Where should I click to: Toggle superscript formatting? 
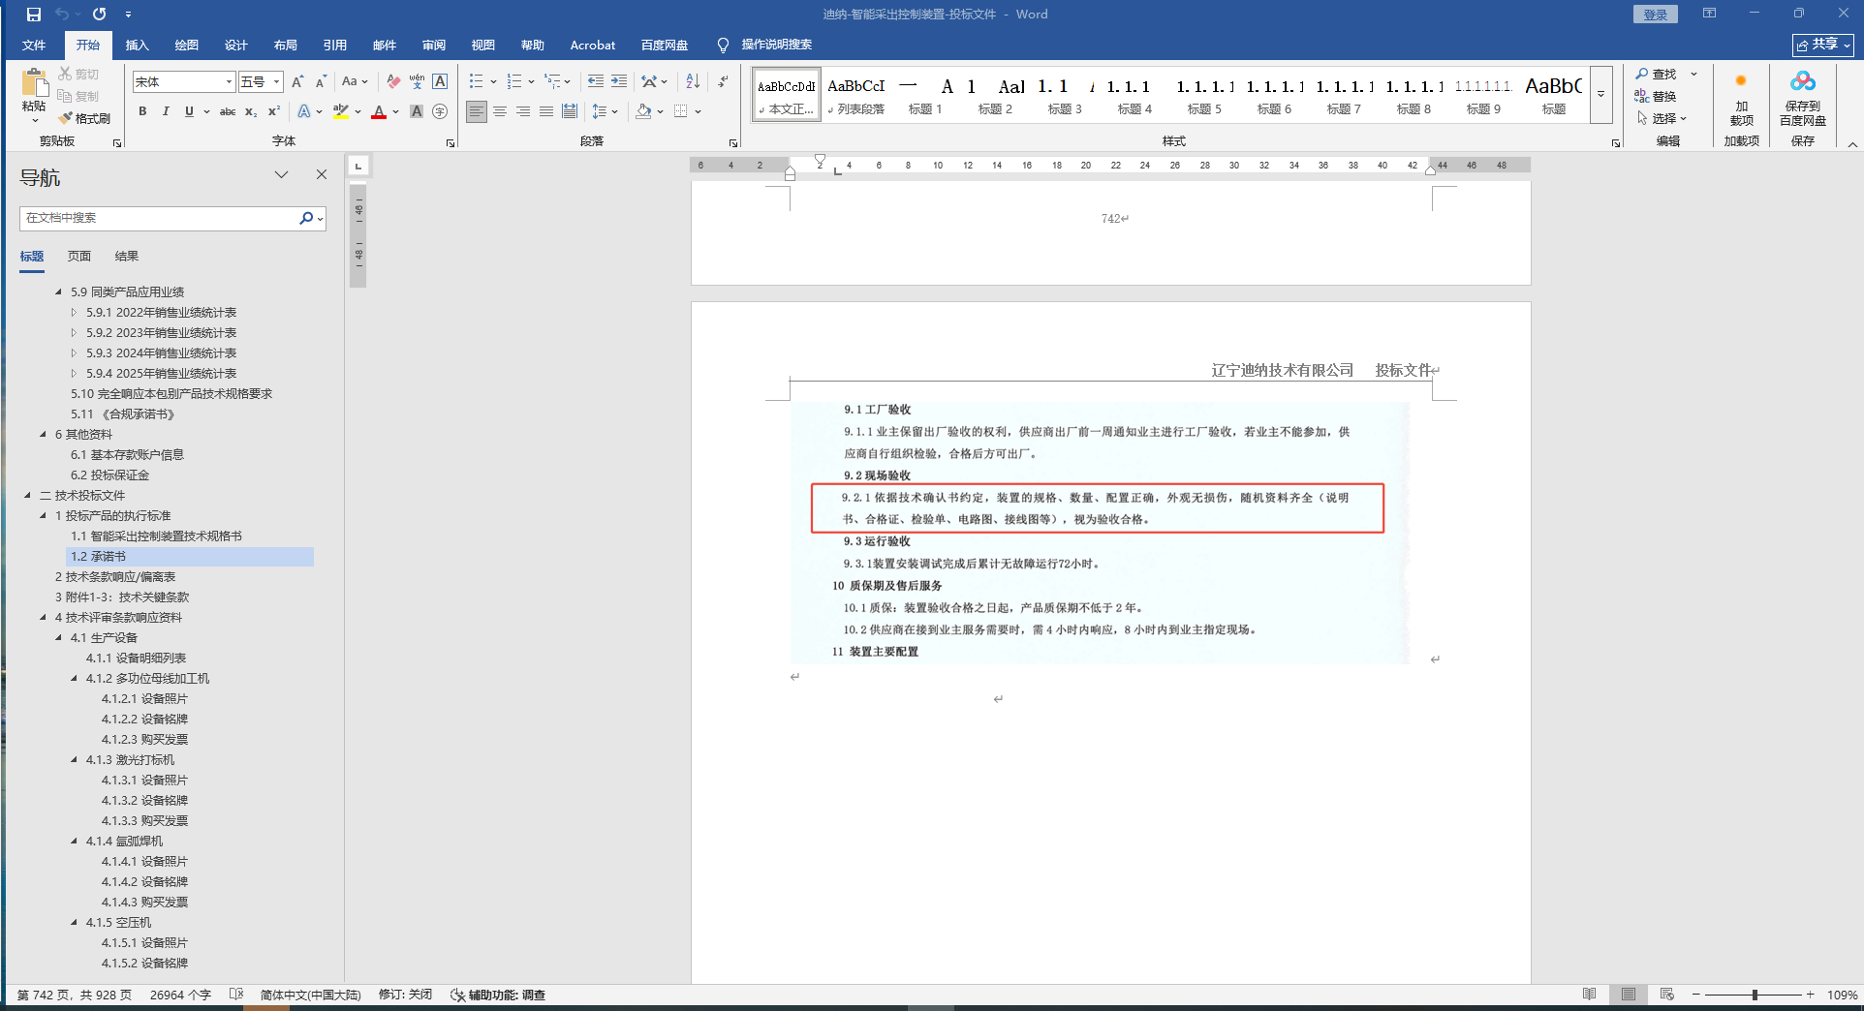[x=274, y=111]
